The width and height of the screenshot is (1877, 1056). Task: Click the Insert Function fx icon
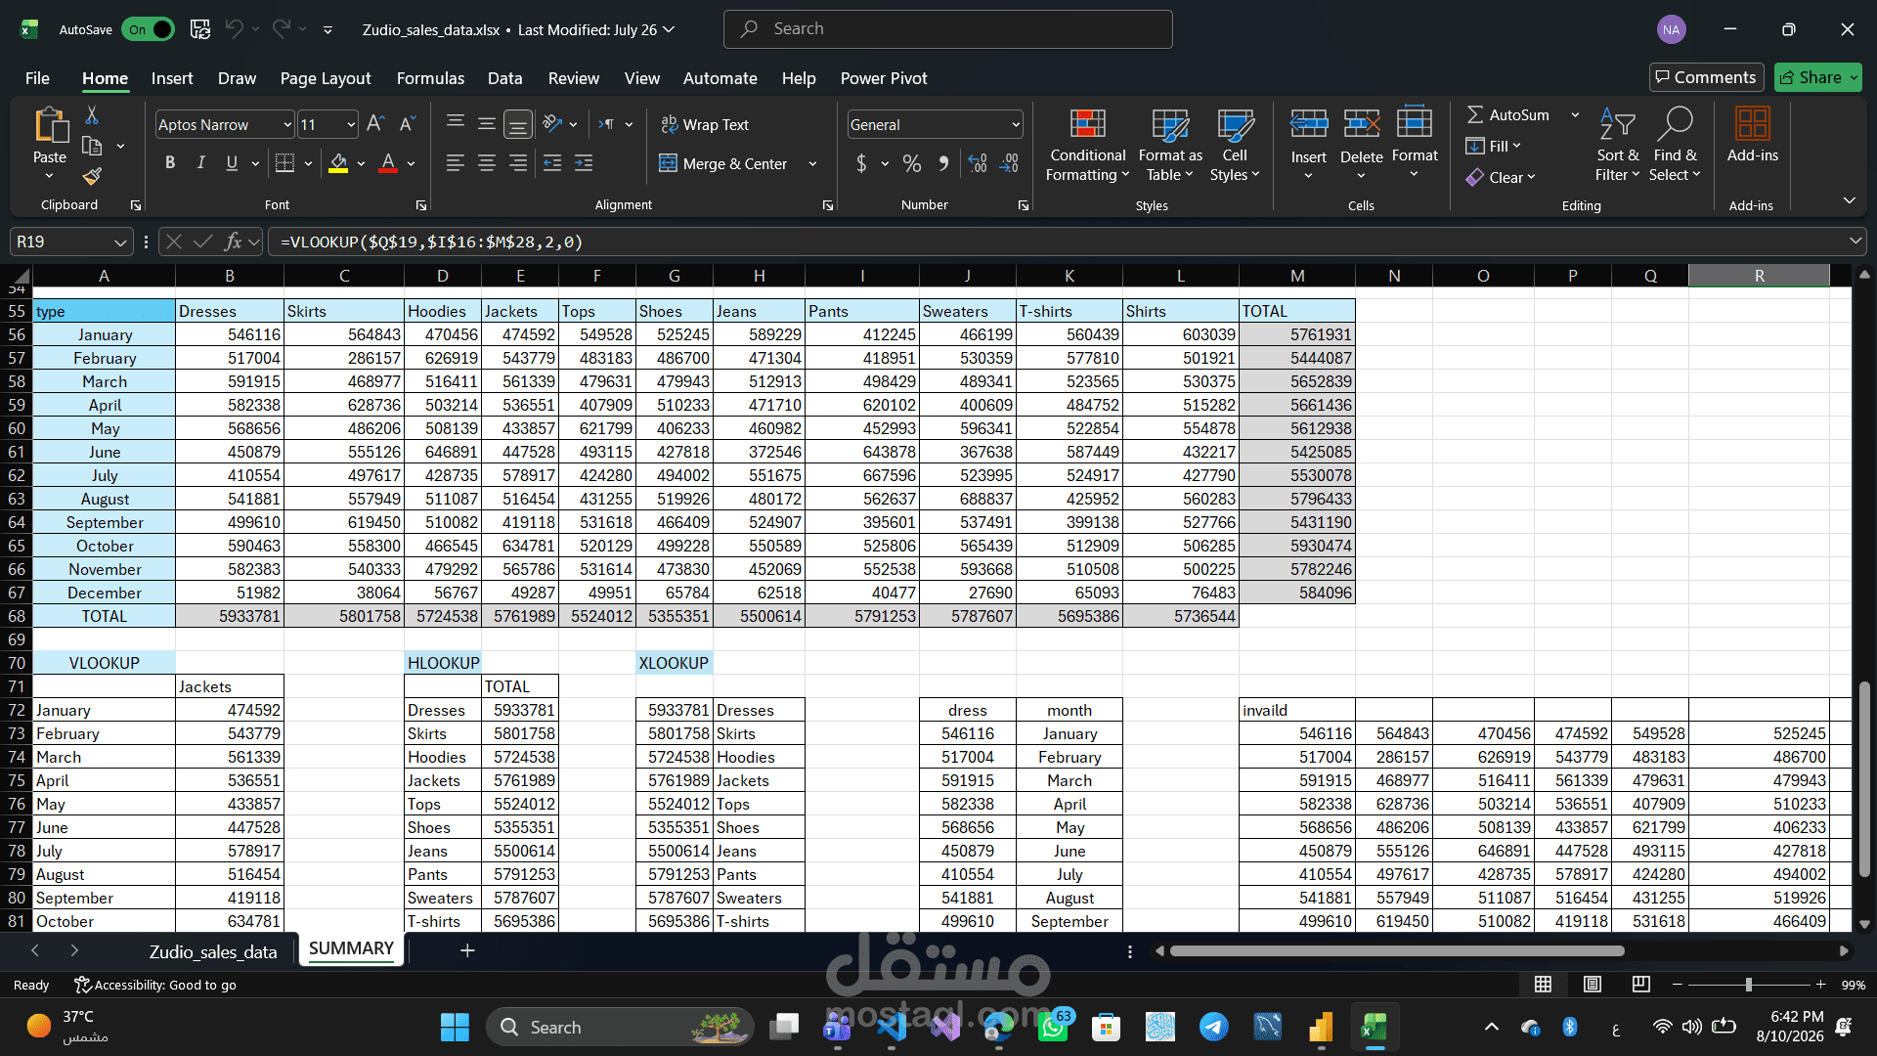point(233,242)
